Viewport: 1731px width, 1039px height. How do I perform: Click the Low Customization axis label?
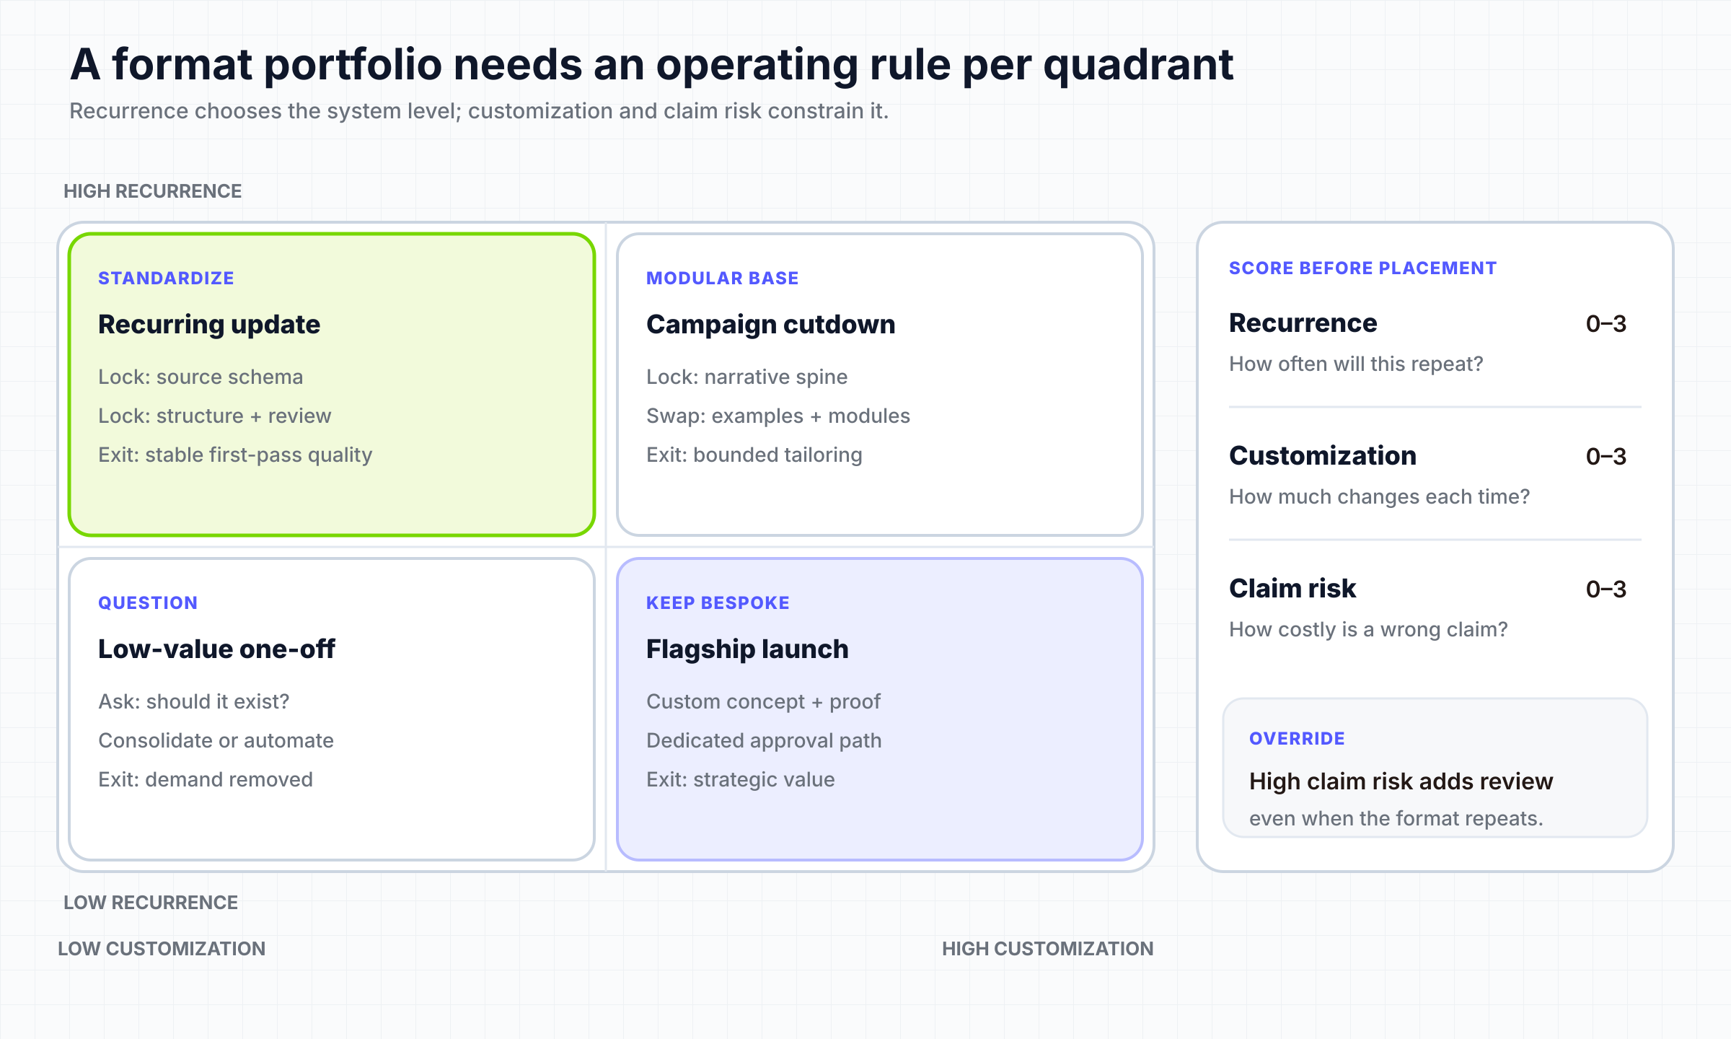click(x=162, y=949)
